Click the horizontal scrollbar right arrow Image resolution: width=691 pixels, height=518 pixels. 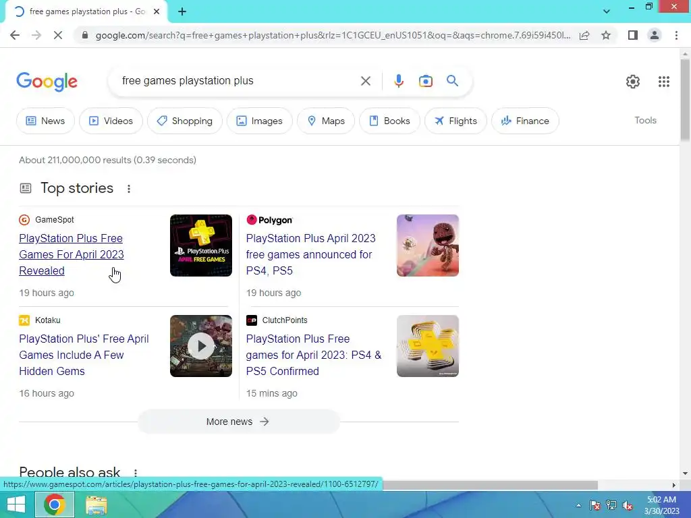click(674, 486)
